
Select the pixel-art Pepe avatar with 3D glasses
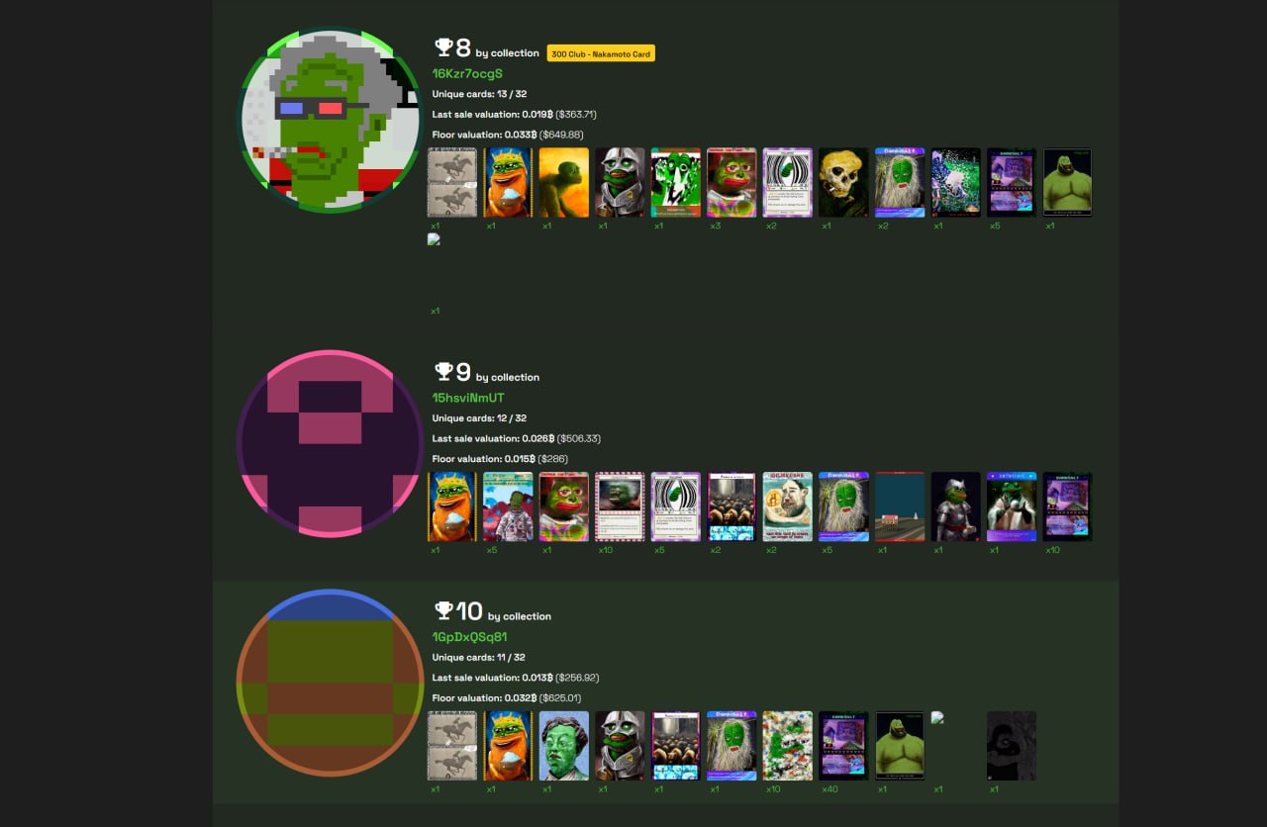point(330,120)
